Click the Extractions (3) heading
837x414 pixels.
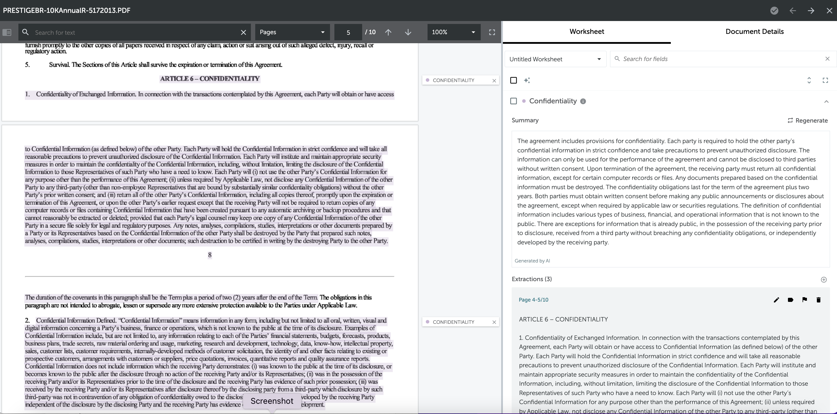[x=532, y=279]
